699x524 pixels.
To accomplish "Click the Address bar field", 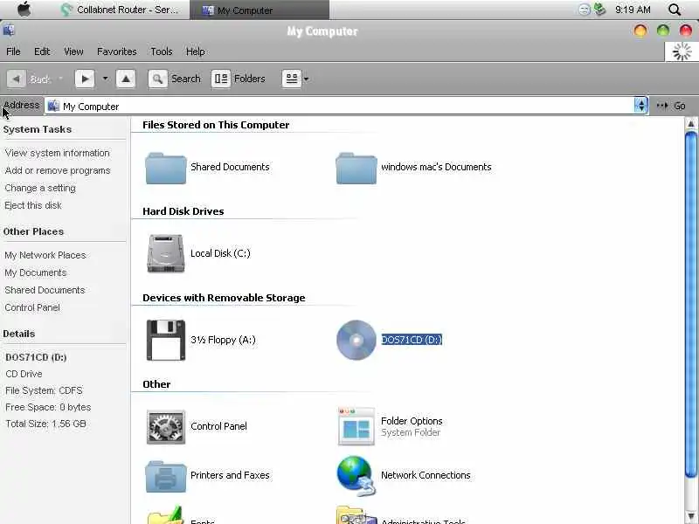I will coord(339,106).
